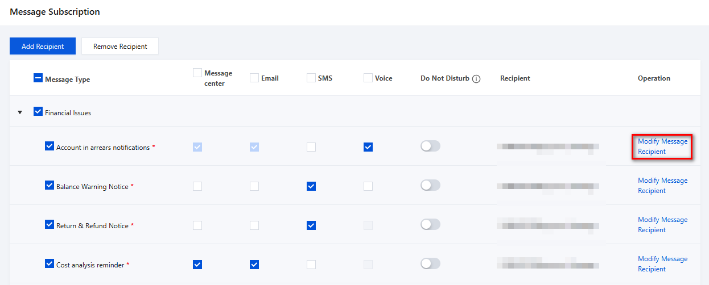The height and width of the screenshot is (285, 709).
Task: Enable Do Not Disturb for Account in arrears
Action: pyautogui.click(x=430, y=146)
